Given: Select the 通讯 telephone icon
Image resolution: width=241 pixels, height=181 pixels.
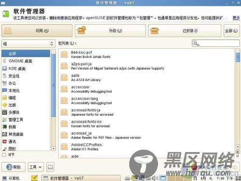Looking at the screenshot, I should coord(4,141).
